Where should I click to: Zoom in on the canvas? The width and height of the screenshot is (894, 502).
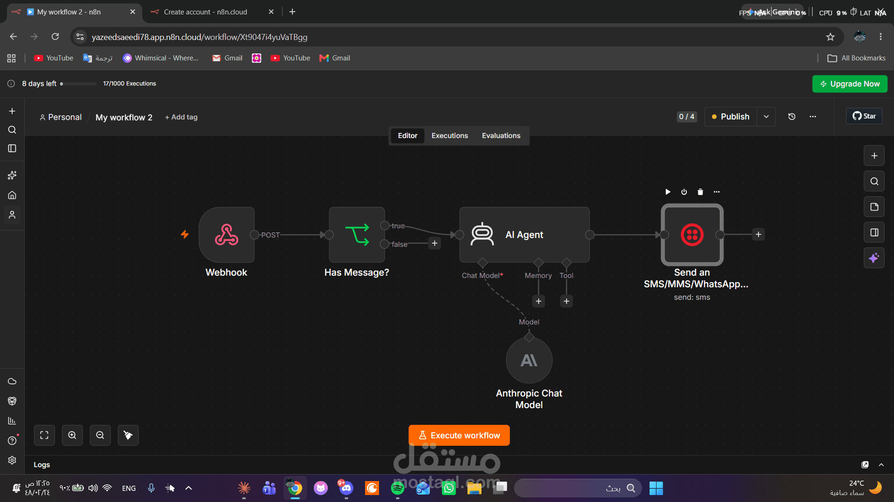[72, 435]
